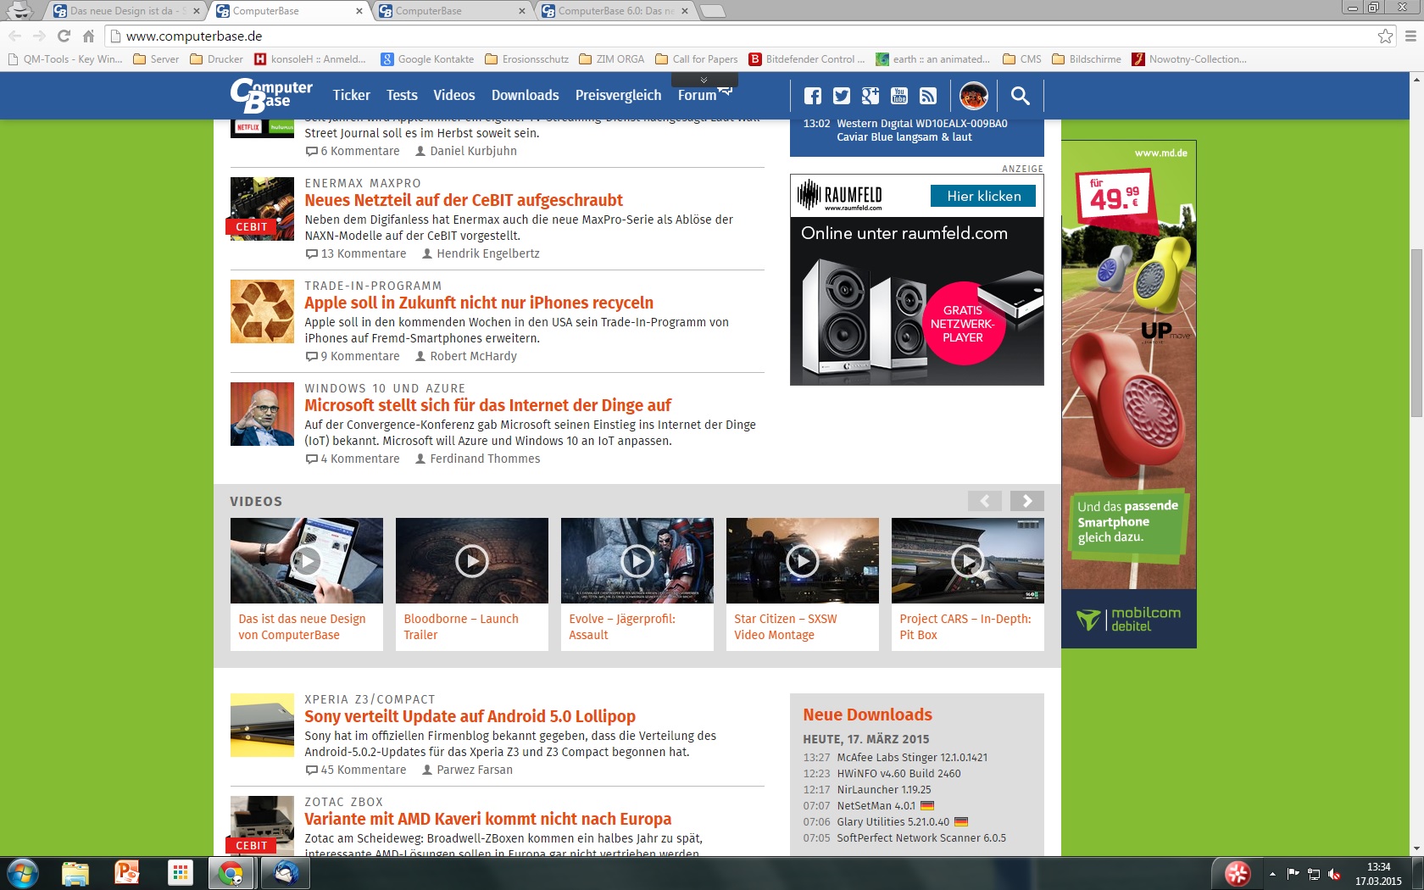Open the Bildschirme bookmark folder
This screenshot has height=890, width=1424.
[1087, 59]
